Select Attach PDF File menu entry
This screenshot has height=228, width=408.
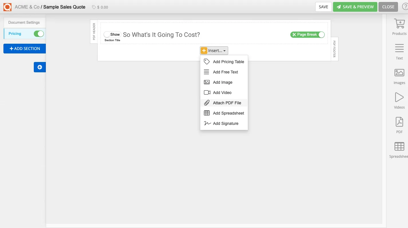click(227, 103)
